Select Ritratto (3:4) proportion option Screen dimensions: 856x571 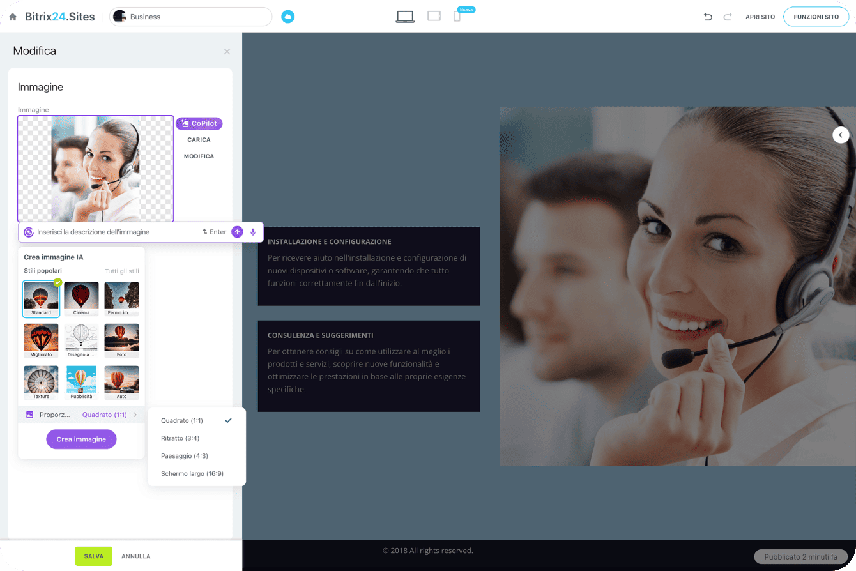pos(180,438)
